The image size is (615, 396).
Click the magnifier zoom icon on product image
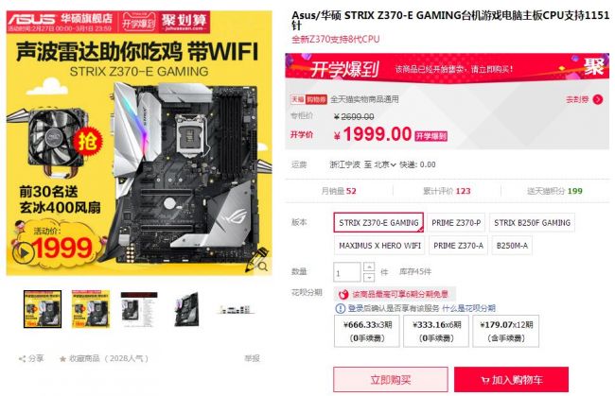tap(263, 267)
